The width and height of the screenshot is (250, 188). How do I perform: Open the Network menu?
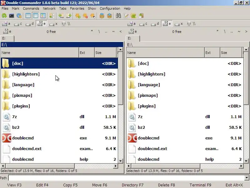[x=49, y=8]
